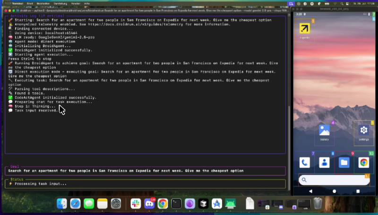Launch the Phone dialer app
The height and width of the screenshot is (215, 378).
[x=305, y=163]
